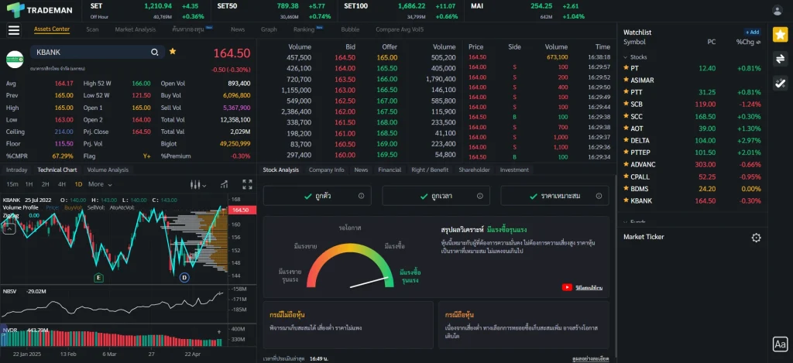Click the Aa font size icon
Image resolution: width=793 pixels, height=363 pixels.
pos(780,345)
